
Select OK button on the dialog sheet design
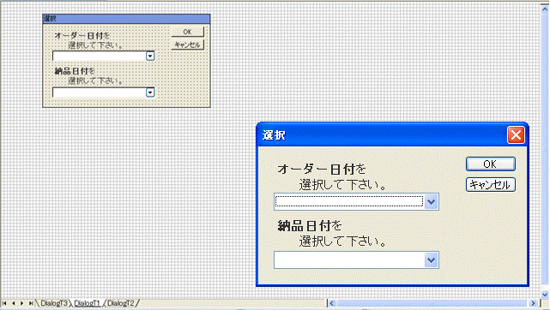click(x=187, y=32)
